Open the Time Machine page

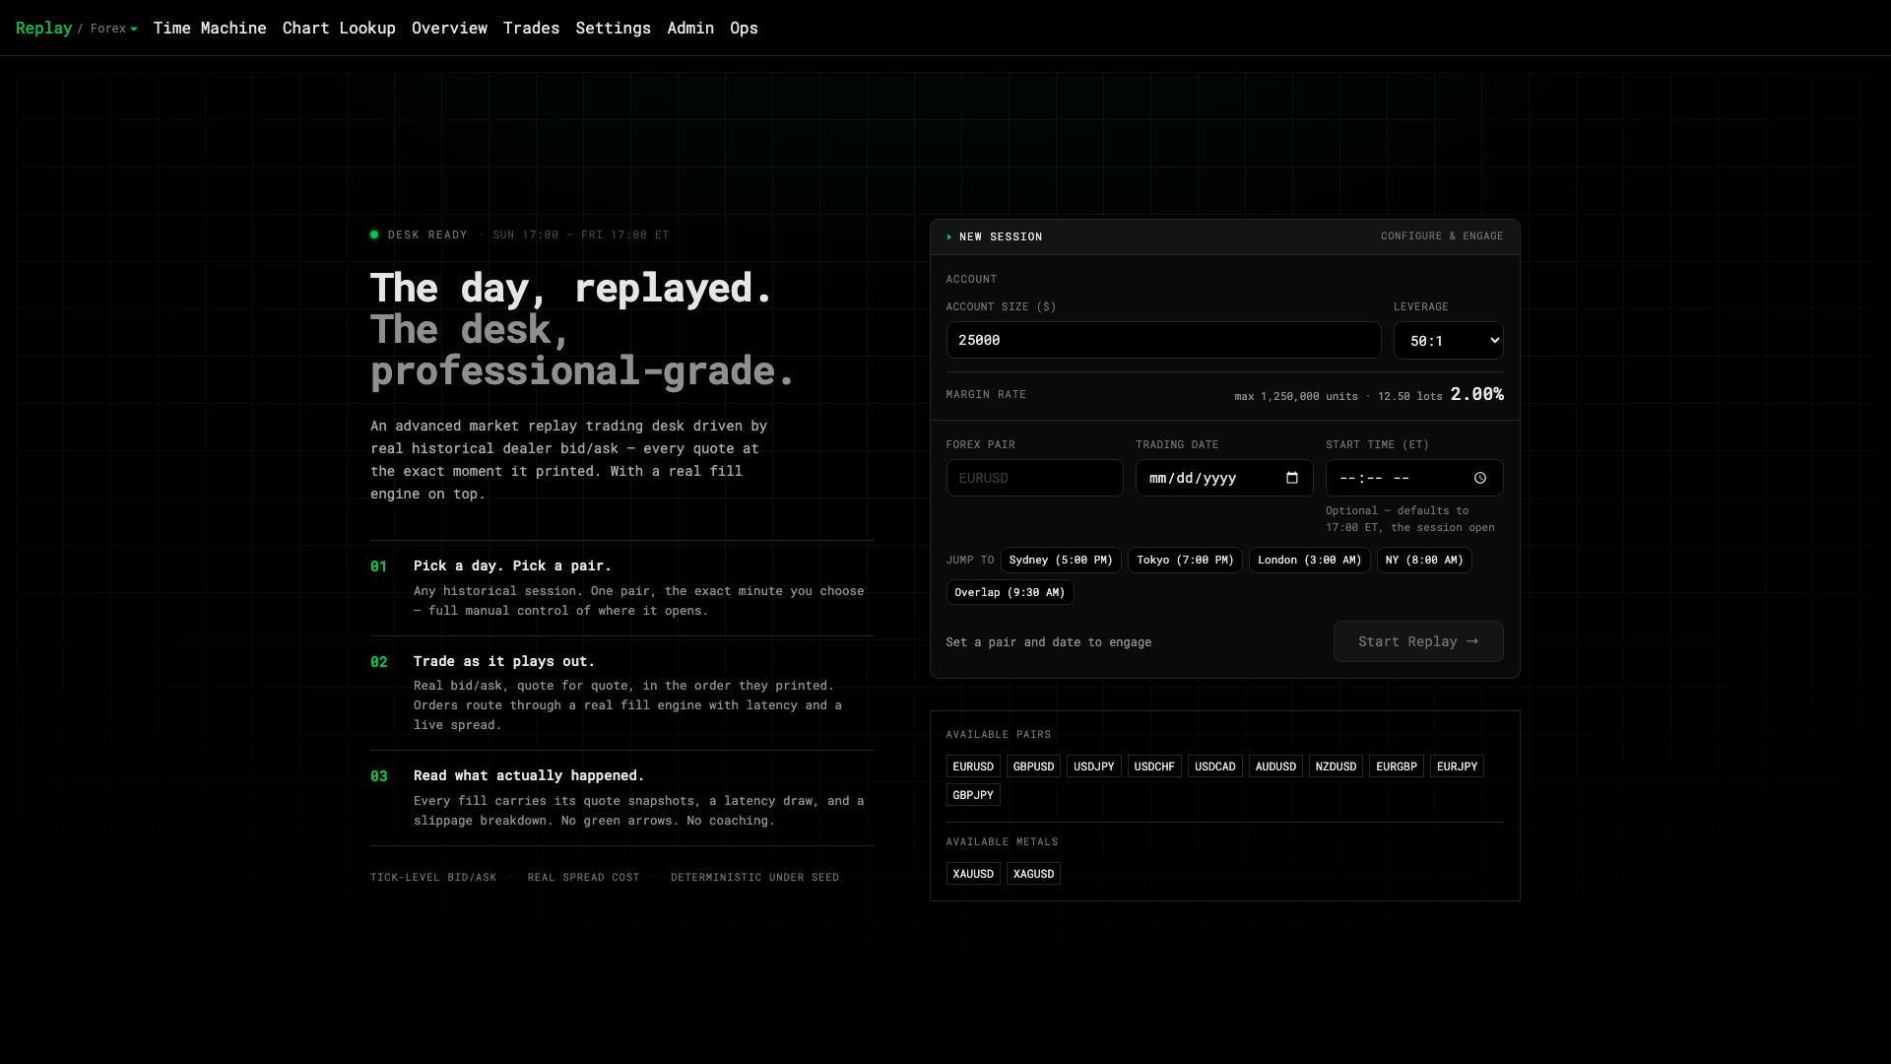pyautogui.click(x=210, y=28)
